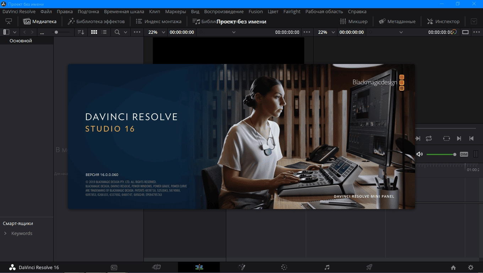
Task: Toggle the bin list sidebar icon
Action: click(x=6, y=32)
